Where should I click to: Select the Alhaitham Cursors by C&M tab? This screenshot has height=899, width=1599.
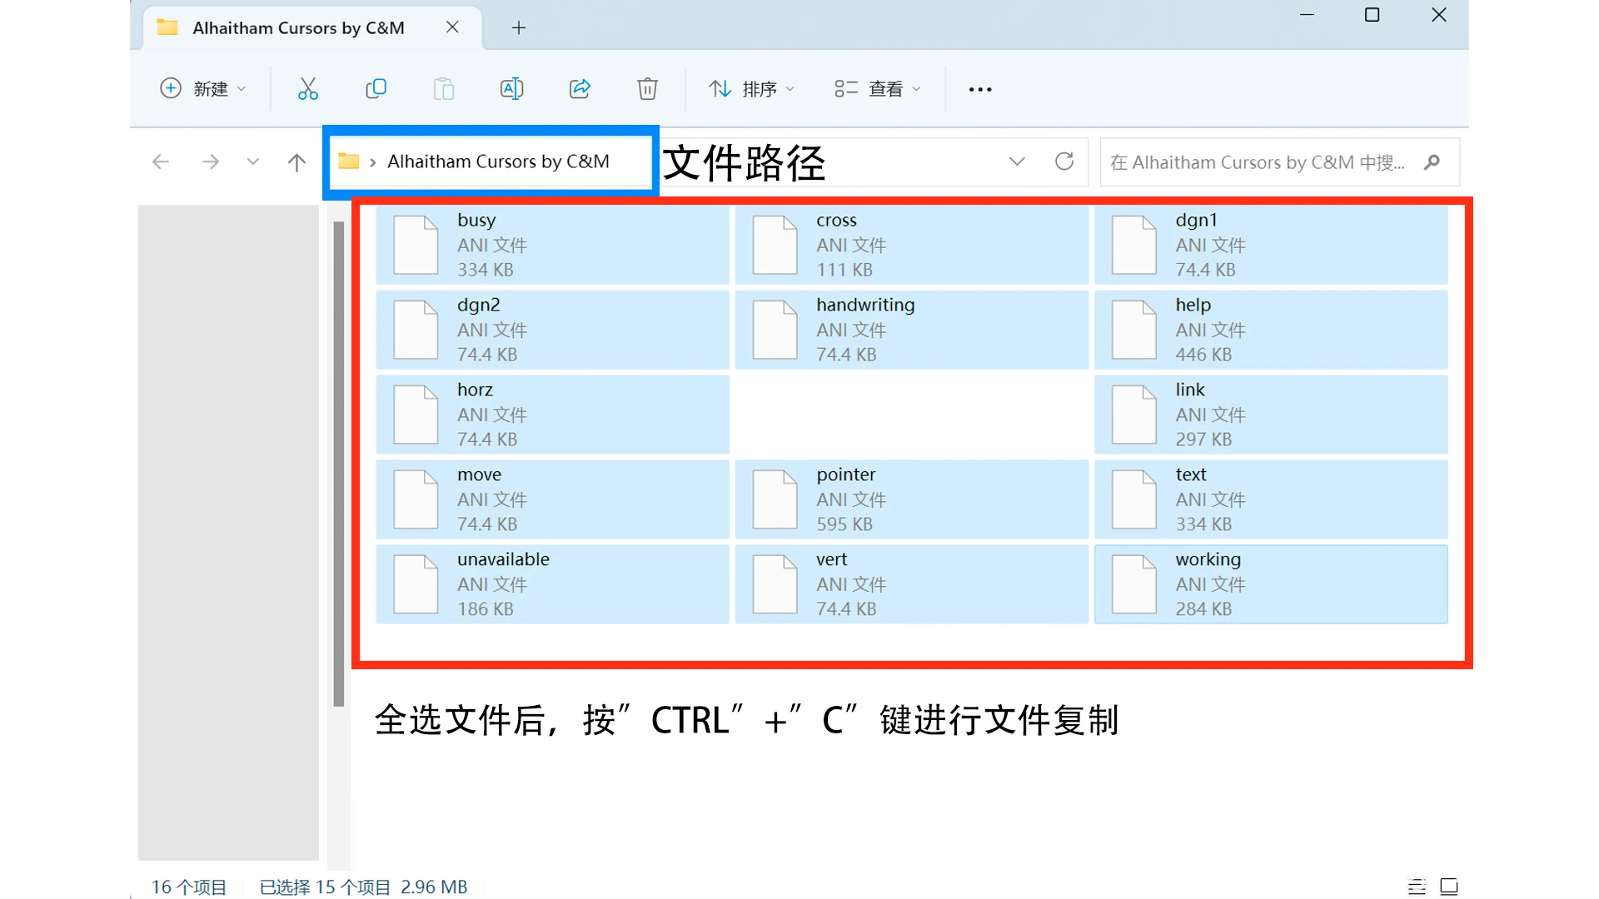coord(298,28)
